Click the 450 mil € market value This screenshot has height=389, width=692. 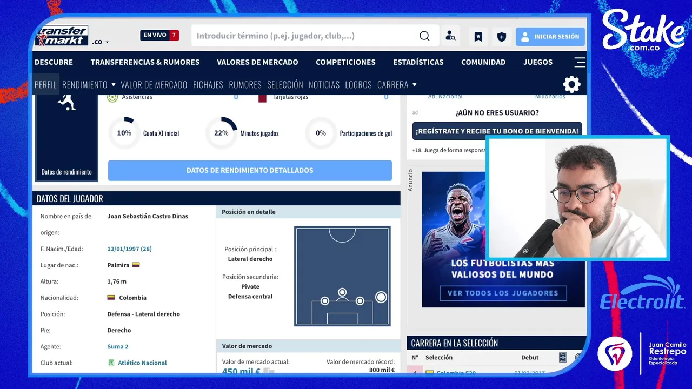241,371
